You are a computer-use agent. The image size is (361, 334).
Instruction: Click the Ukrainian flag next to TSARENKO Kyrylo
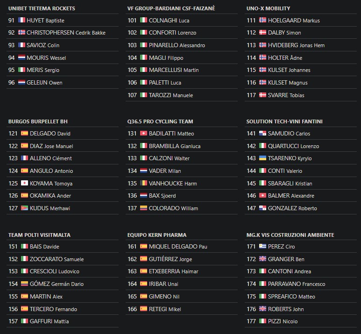click(262, 158)
